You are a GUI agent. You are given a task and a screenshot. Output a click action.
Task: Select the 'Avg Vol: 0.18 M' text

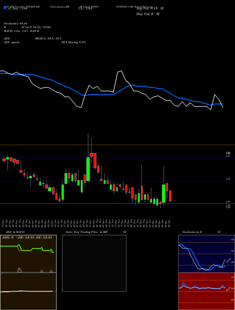pyautogui.click(x=150, y=8)
